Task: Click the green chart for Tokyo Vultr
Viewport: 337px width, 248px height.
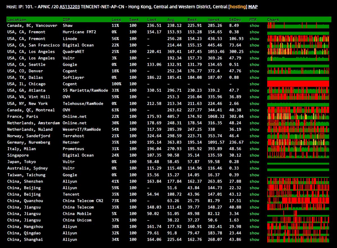Action: (x=298, y=163)
